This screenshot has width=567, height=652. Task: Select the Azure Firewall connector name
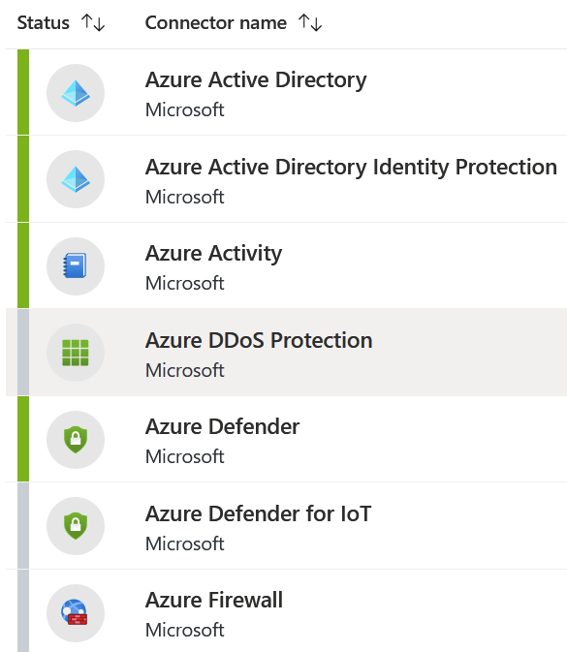click(214, 600)
